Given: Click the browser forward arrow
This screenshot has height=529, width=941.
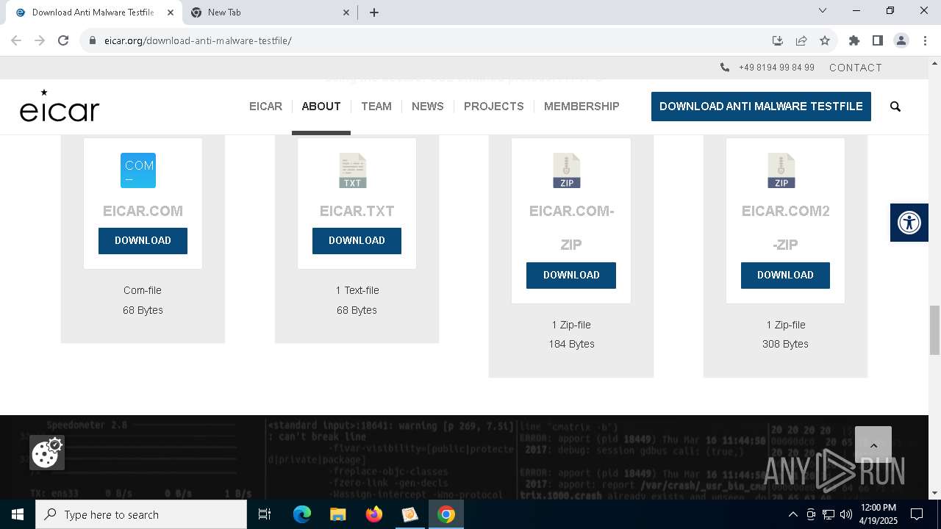Looking at the screenshot, I should (40, 40).
